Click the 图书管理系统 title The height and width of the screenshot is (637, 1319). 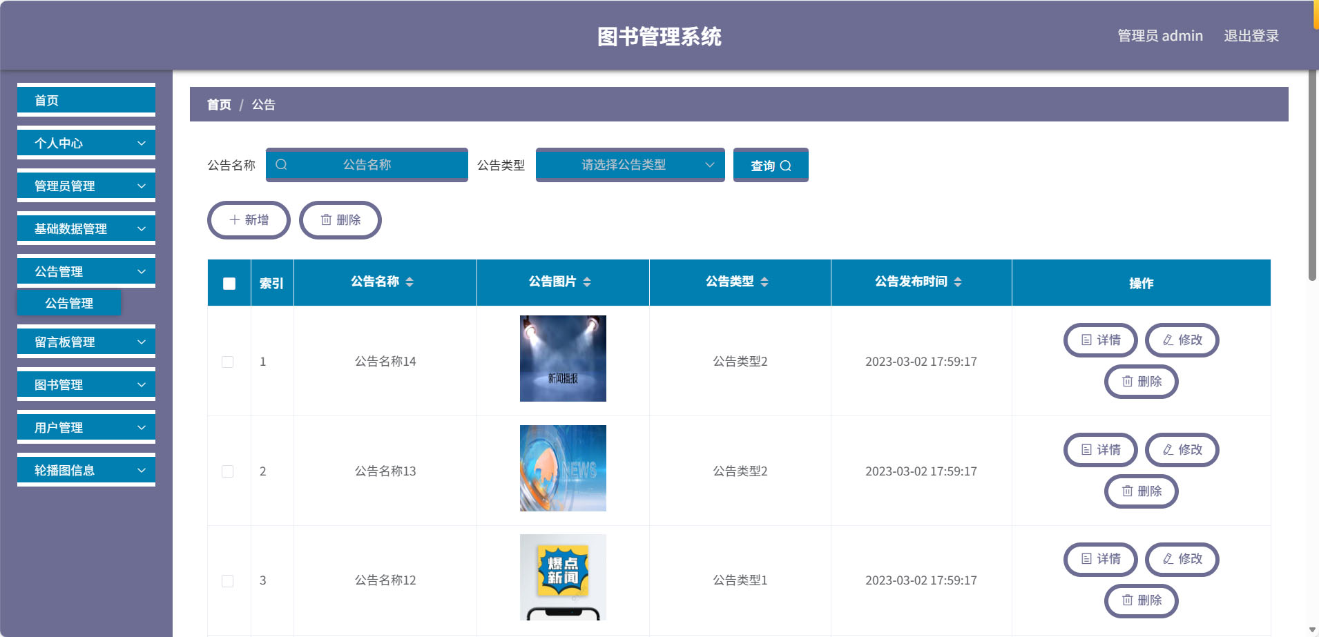659,37
